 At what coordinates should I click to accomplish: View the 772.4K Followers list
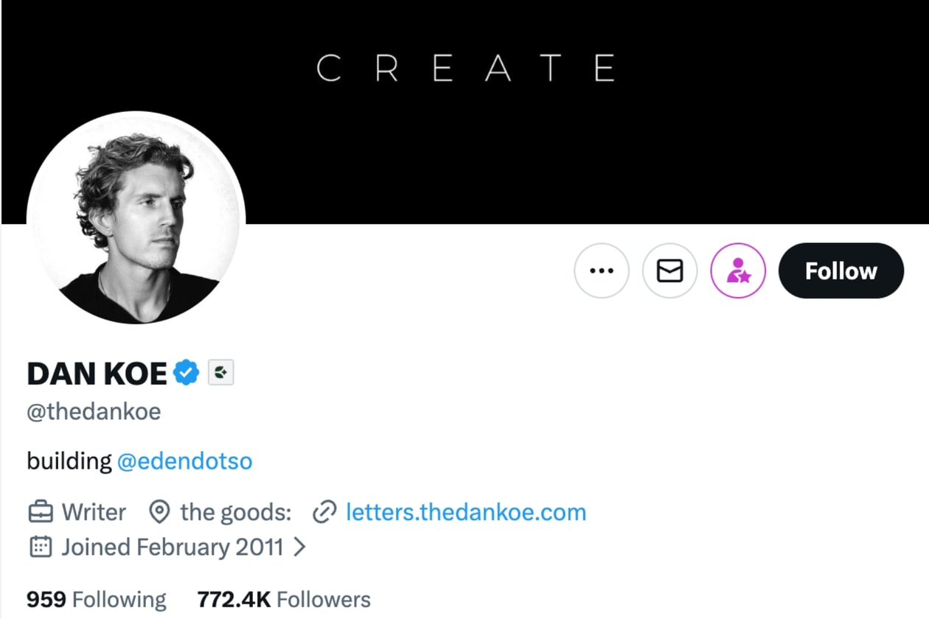(284, 599)
